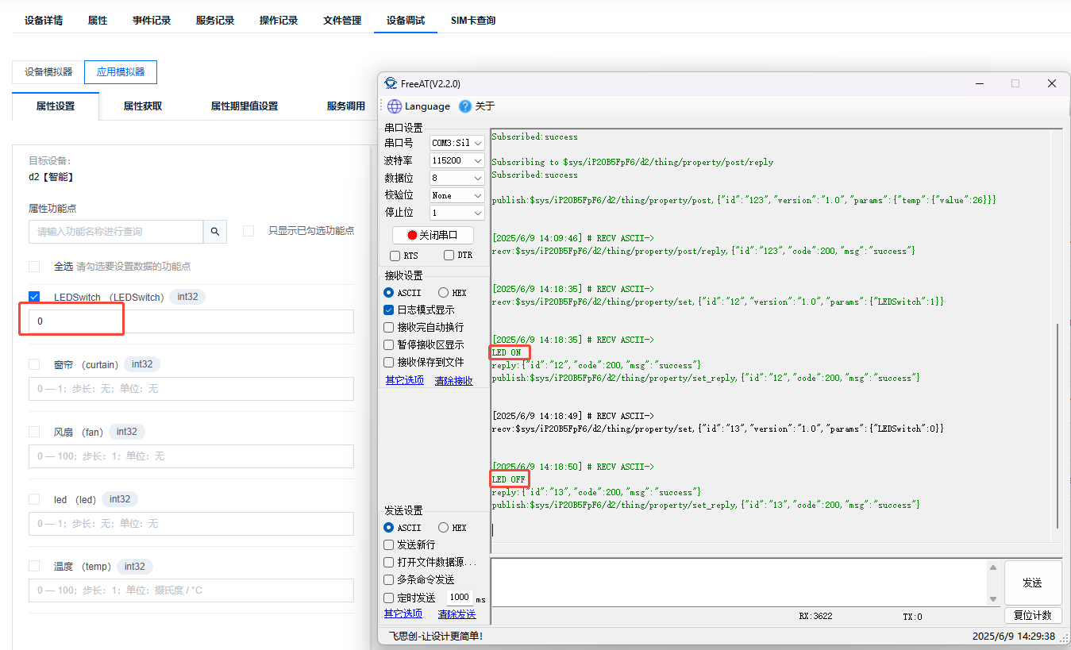
Task: Click the FreeAT app icon in title bar
Action: (390, 83)
